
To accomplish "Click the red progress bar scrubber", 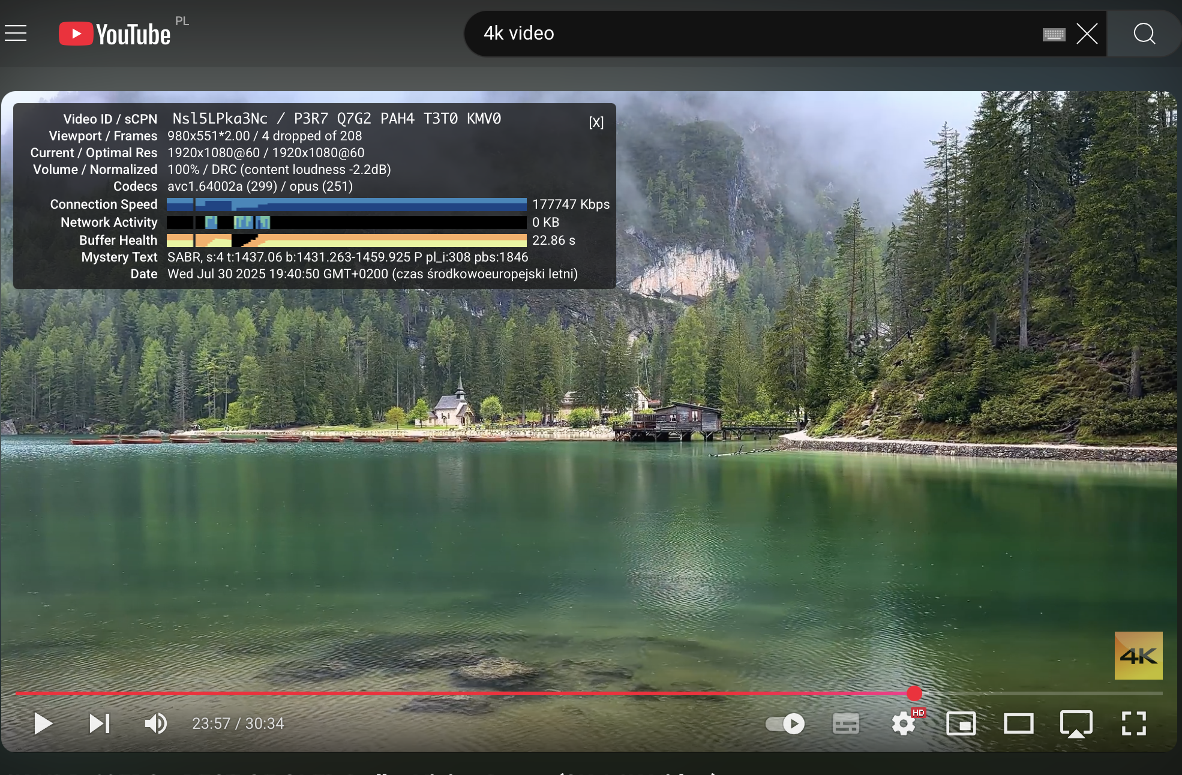I will [914, 693].
